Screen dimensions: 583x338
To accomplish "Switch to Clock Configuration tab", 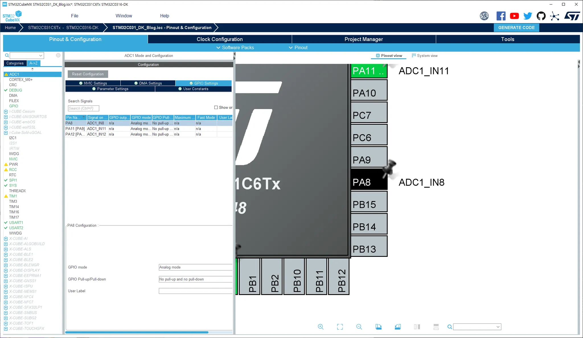I will (x=219, y=39).
